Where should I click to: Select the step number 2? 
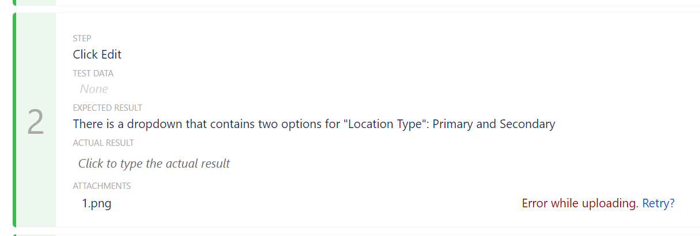point(36,122)
